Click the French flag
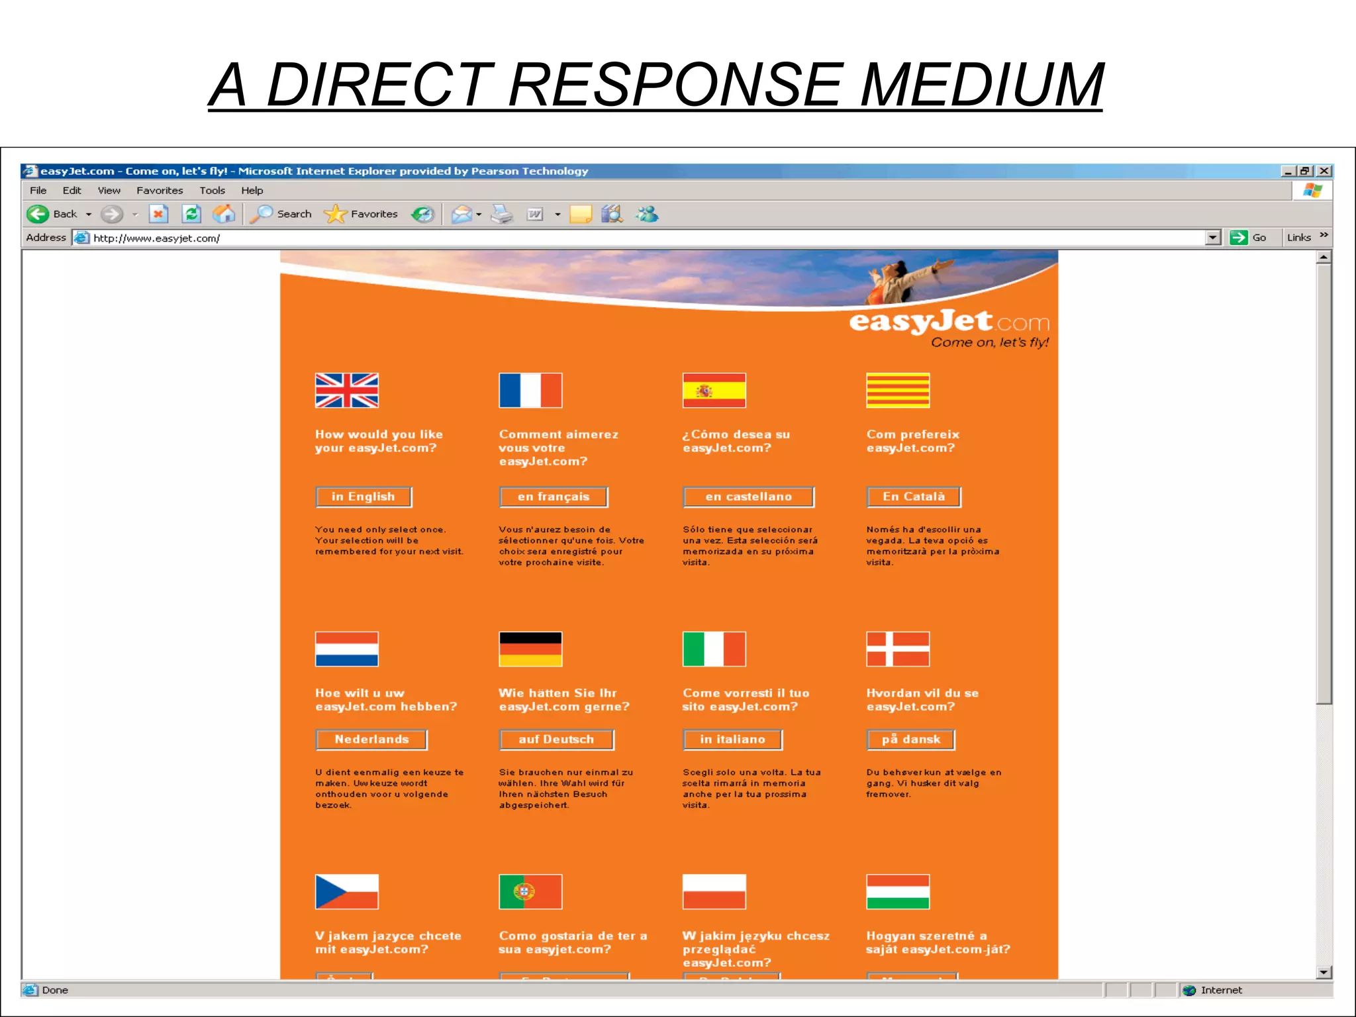Screen dimensions: 1356x1017 pos(530,390)
